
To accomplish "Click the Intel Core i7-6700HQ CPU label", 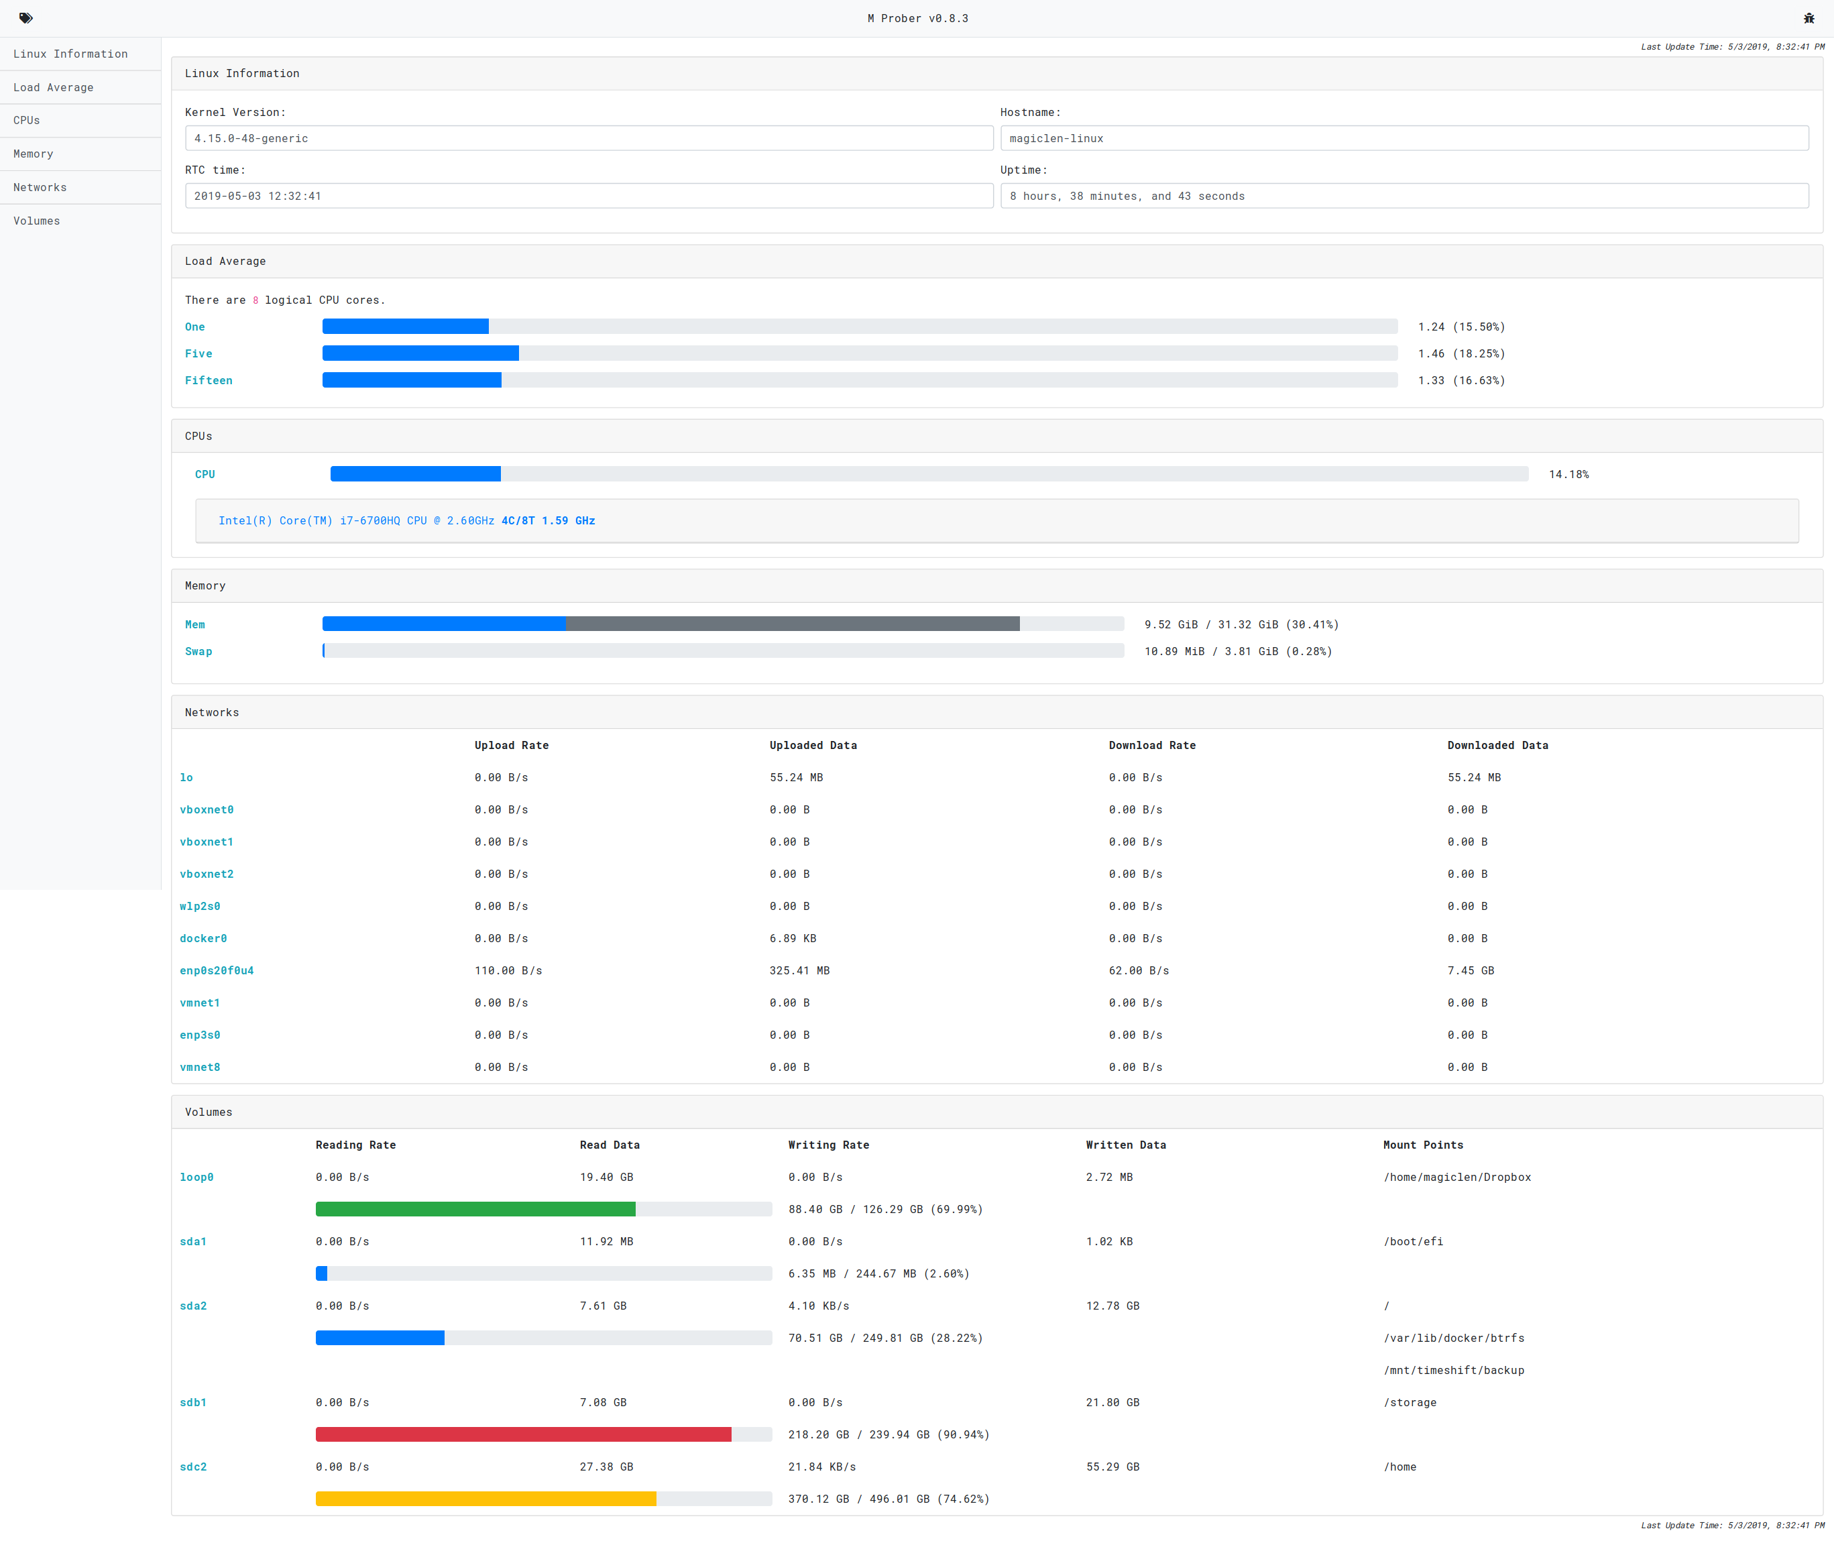I will [406, 520].
